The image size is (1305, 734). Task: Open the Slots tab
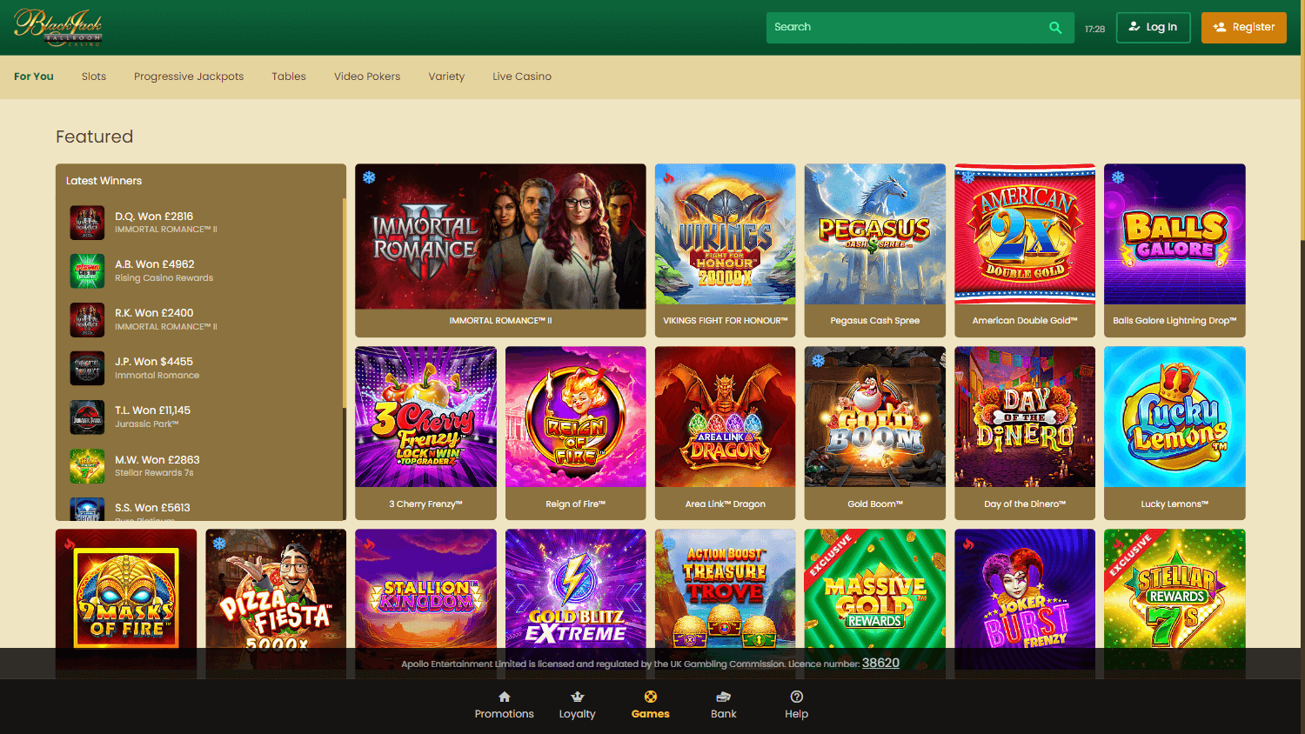click(94, 77)
